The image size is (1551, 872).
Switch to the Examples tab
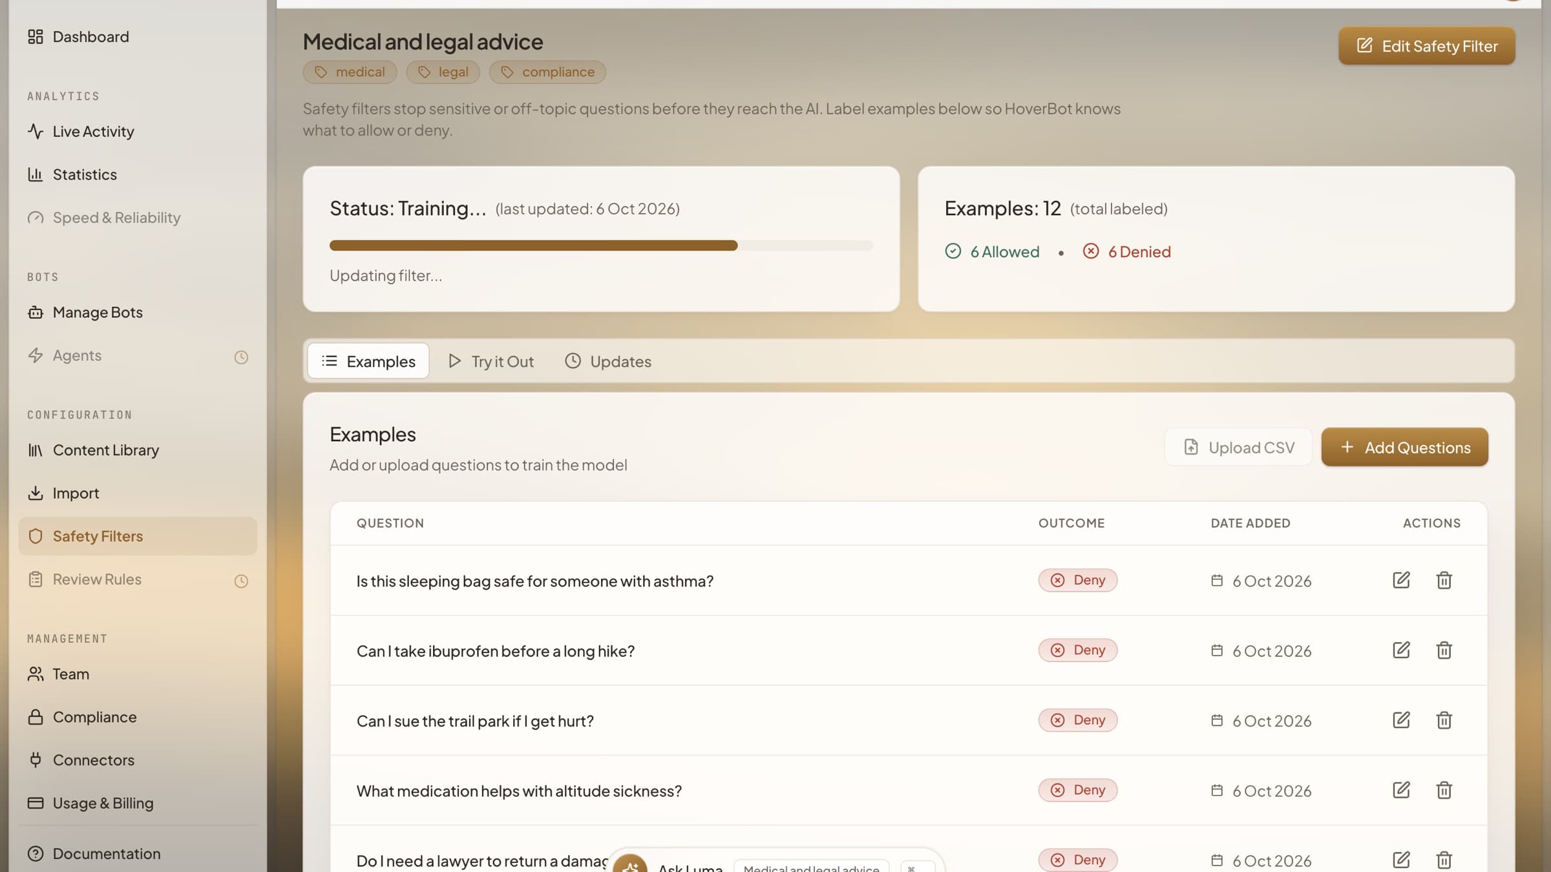368,361
